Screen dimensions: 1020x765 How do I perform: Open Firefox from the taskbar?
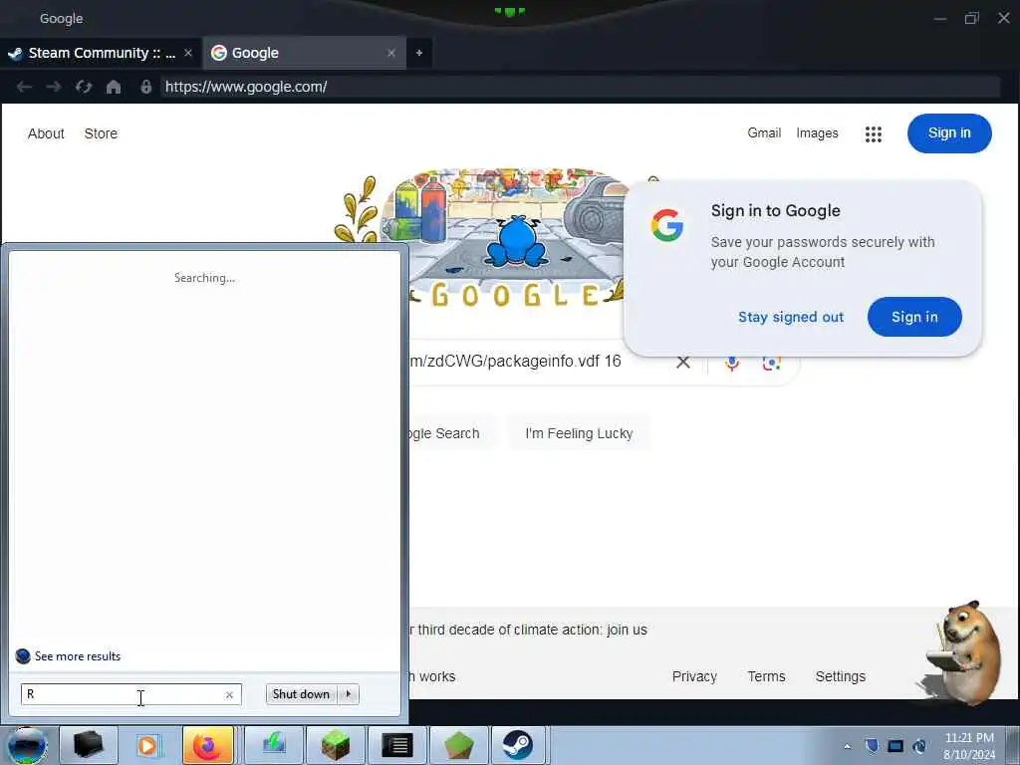[207, 745]
